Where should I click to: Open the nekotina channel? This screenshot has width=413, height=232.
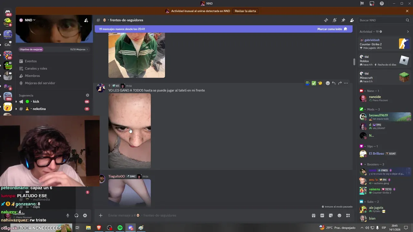(x=54, y=109)
